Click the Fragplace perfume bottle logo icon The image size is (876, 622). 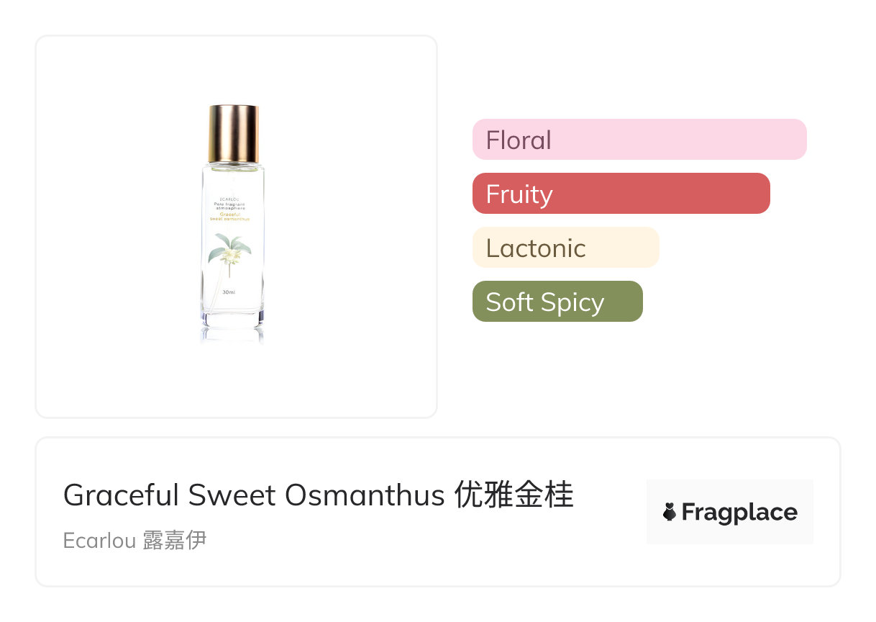(670, 512)
